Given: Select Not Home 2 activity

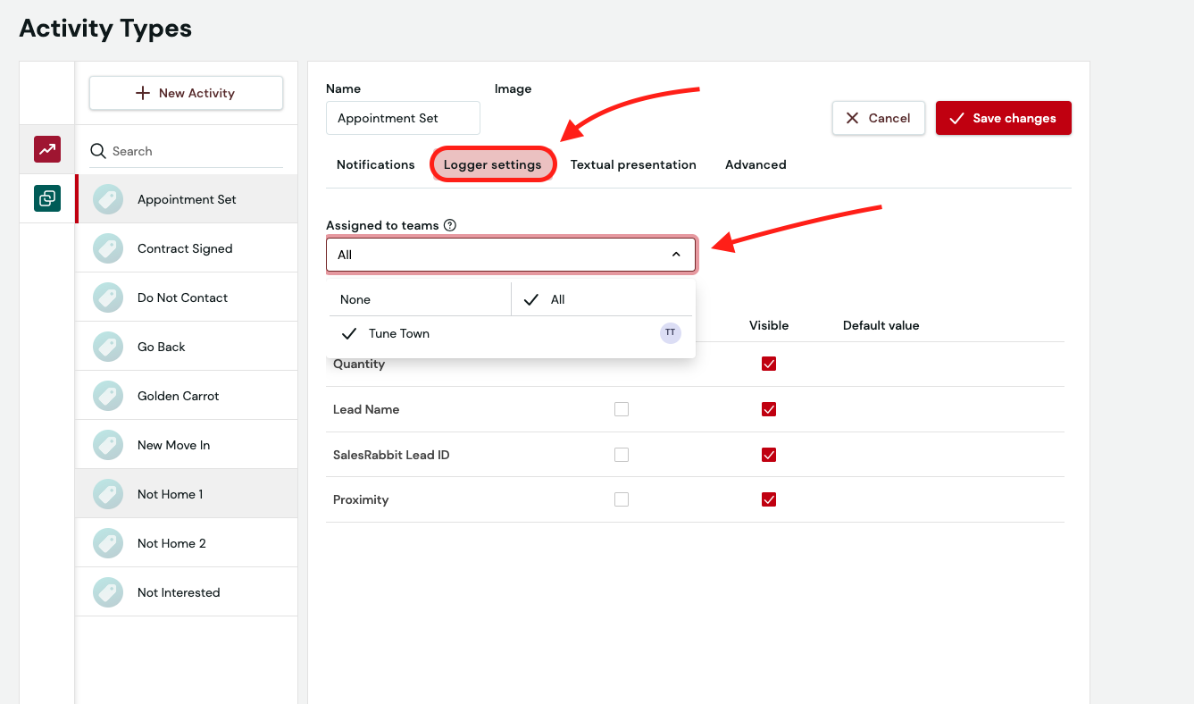Looking at the screenshot, I should (187, 543).
